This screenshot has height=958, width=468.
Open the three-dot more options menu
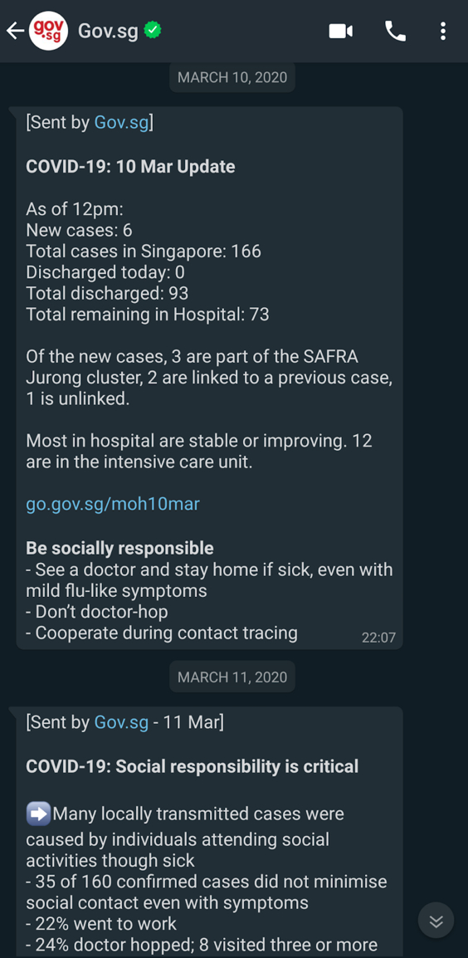click(x=443, y=32)
